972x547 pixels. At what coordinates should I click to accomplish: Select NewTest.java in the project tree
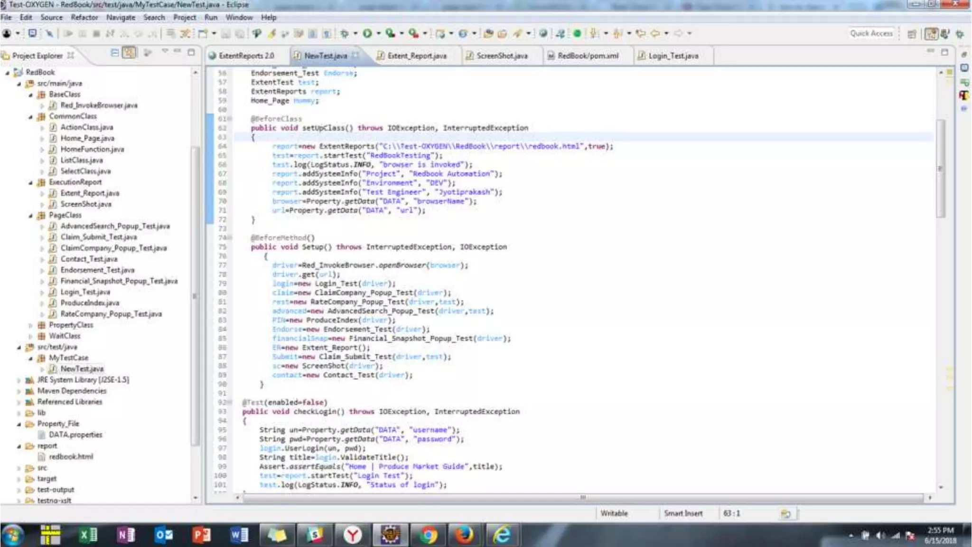point(82,369)
